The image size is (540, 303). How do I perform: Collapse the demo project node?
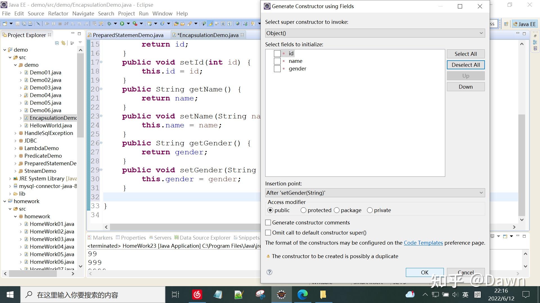click(x=5, y=50)
